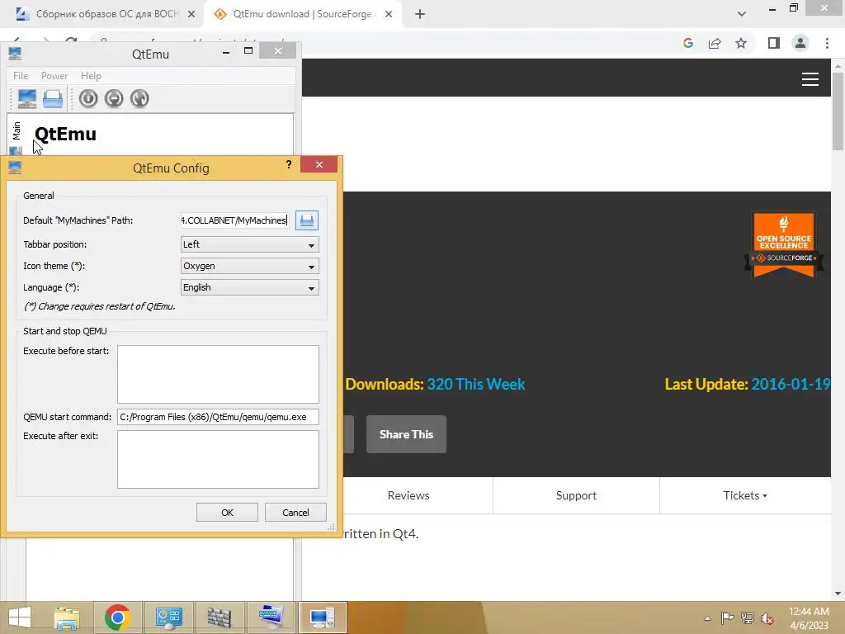This screenshot has width=845, height=634.
Task: Expand the Tabbar position dropdown
Action: (x=249, y=244)
